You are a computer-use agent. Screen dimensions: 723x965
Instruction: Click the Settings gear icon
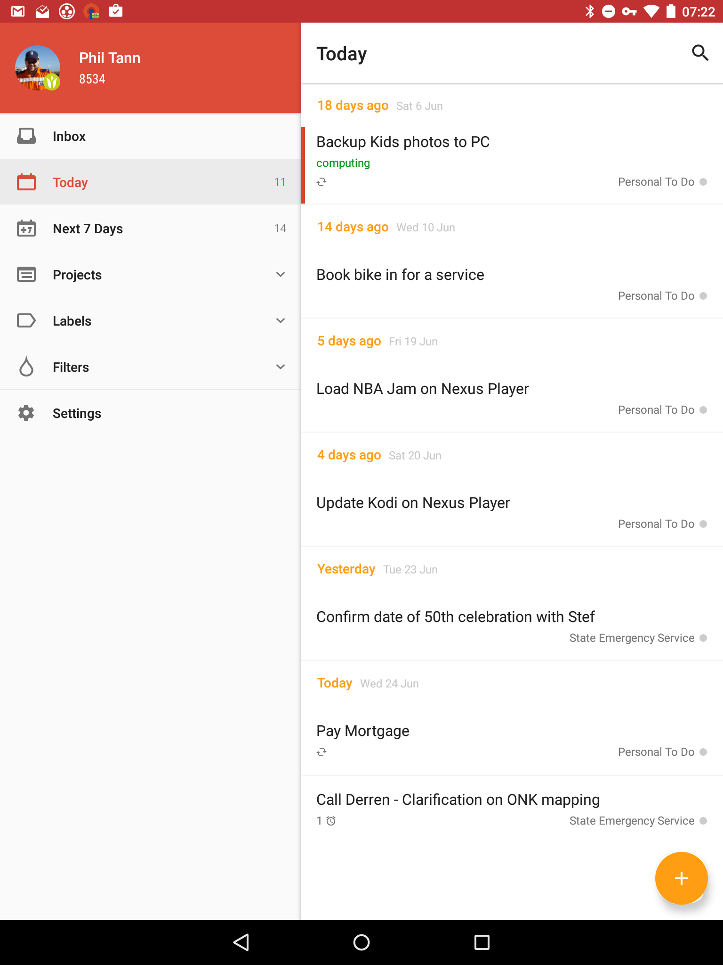click(26, 413)
